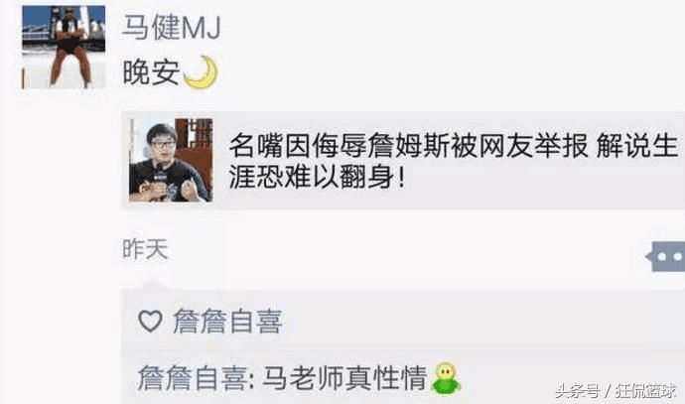Click the 昨天 timestamp

coord(145,249)
